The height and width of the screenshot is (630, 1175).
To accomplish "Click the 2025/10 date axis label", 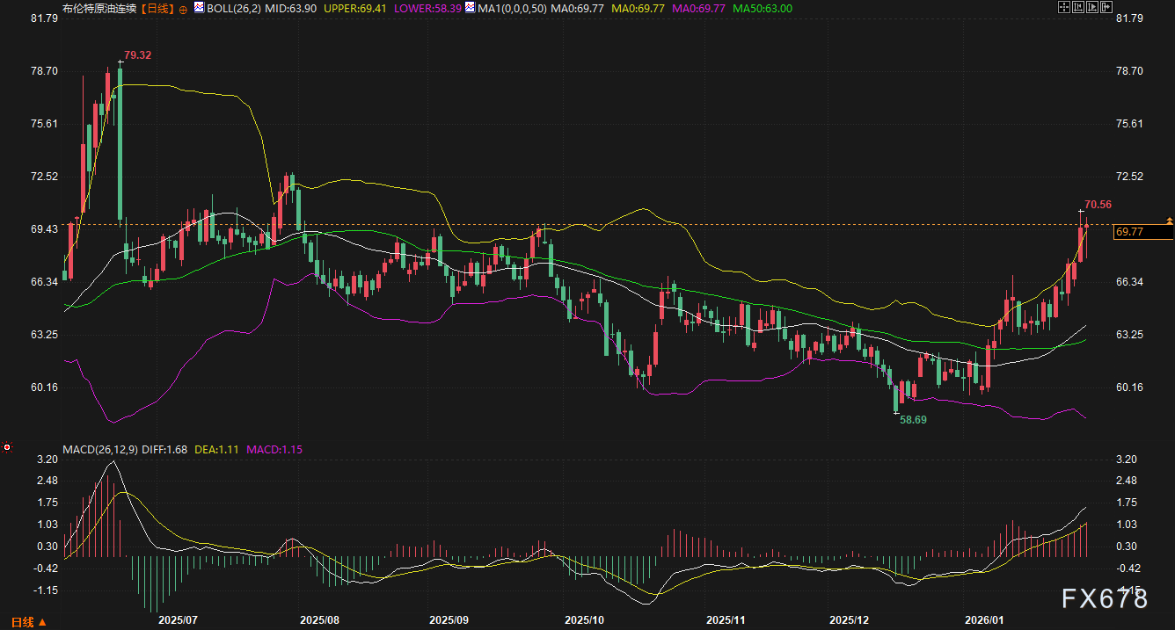I will [585, 620].
